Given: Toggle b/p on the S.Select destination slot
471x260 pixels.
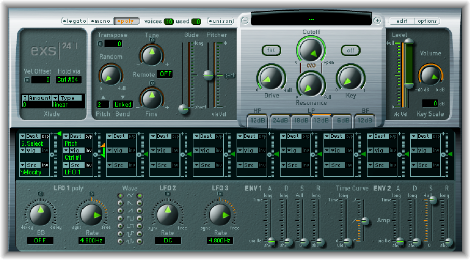Looking at the screenshot, I should point(45,136).
